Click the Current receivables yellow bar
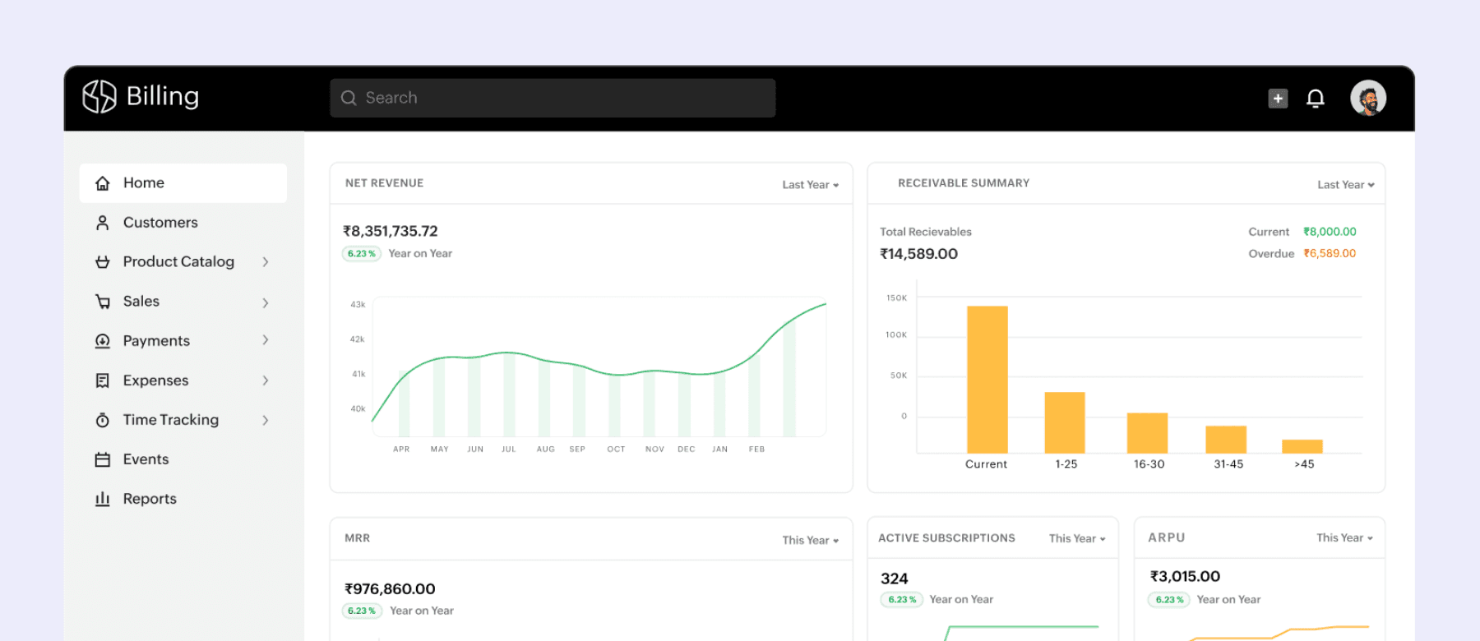 coord(987,380)
